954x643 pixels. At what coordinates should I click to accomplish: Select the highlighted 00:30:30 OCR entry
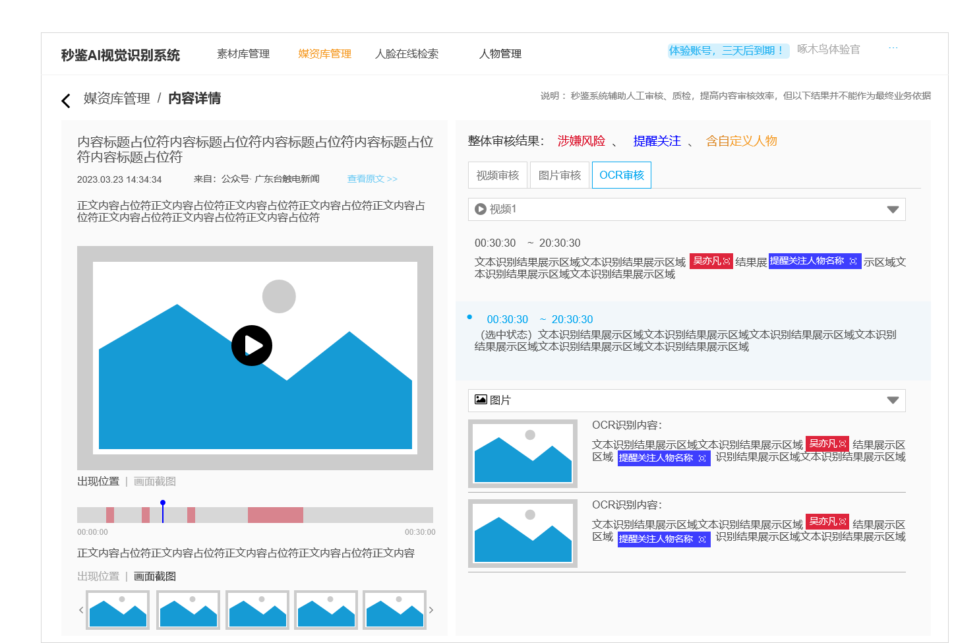(540, 319)
